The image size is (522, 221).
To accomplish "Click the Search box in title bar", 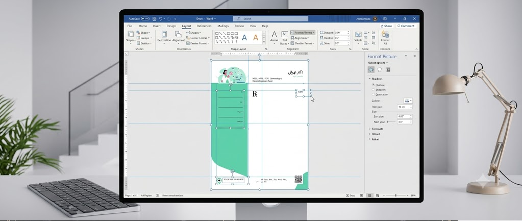I will point(270,19).
